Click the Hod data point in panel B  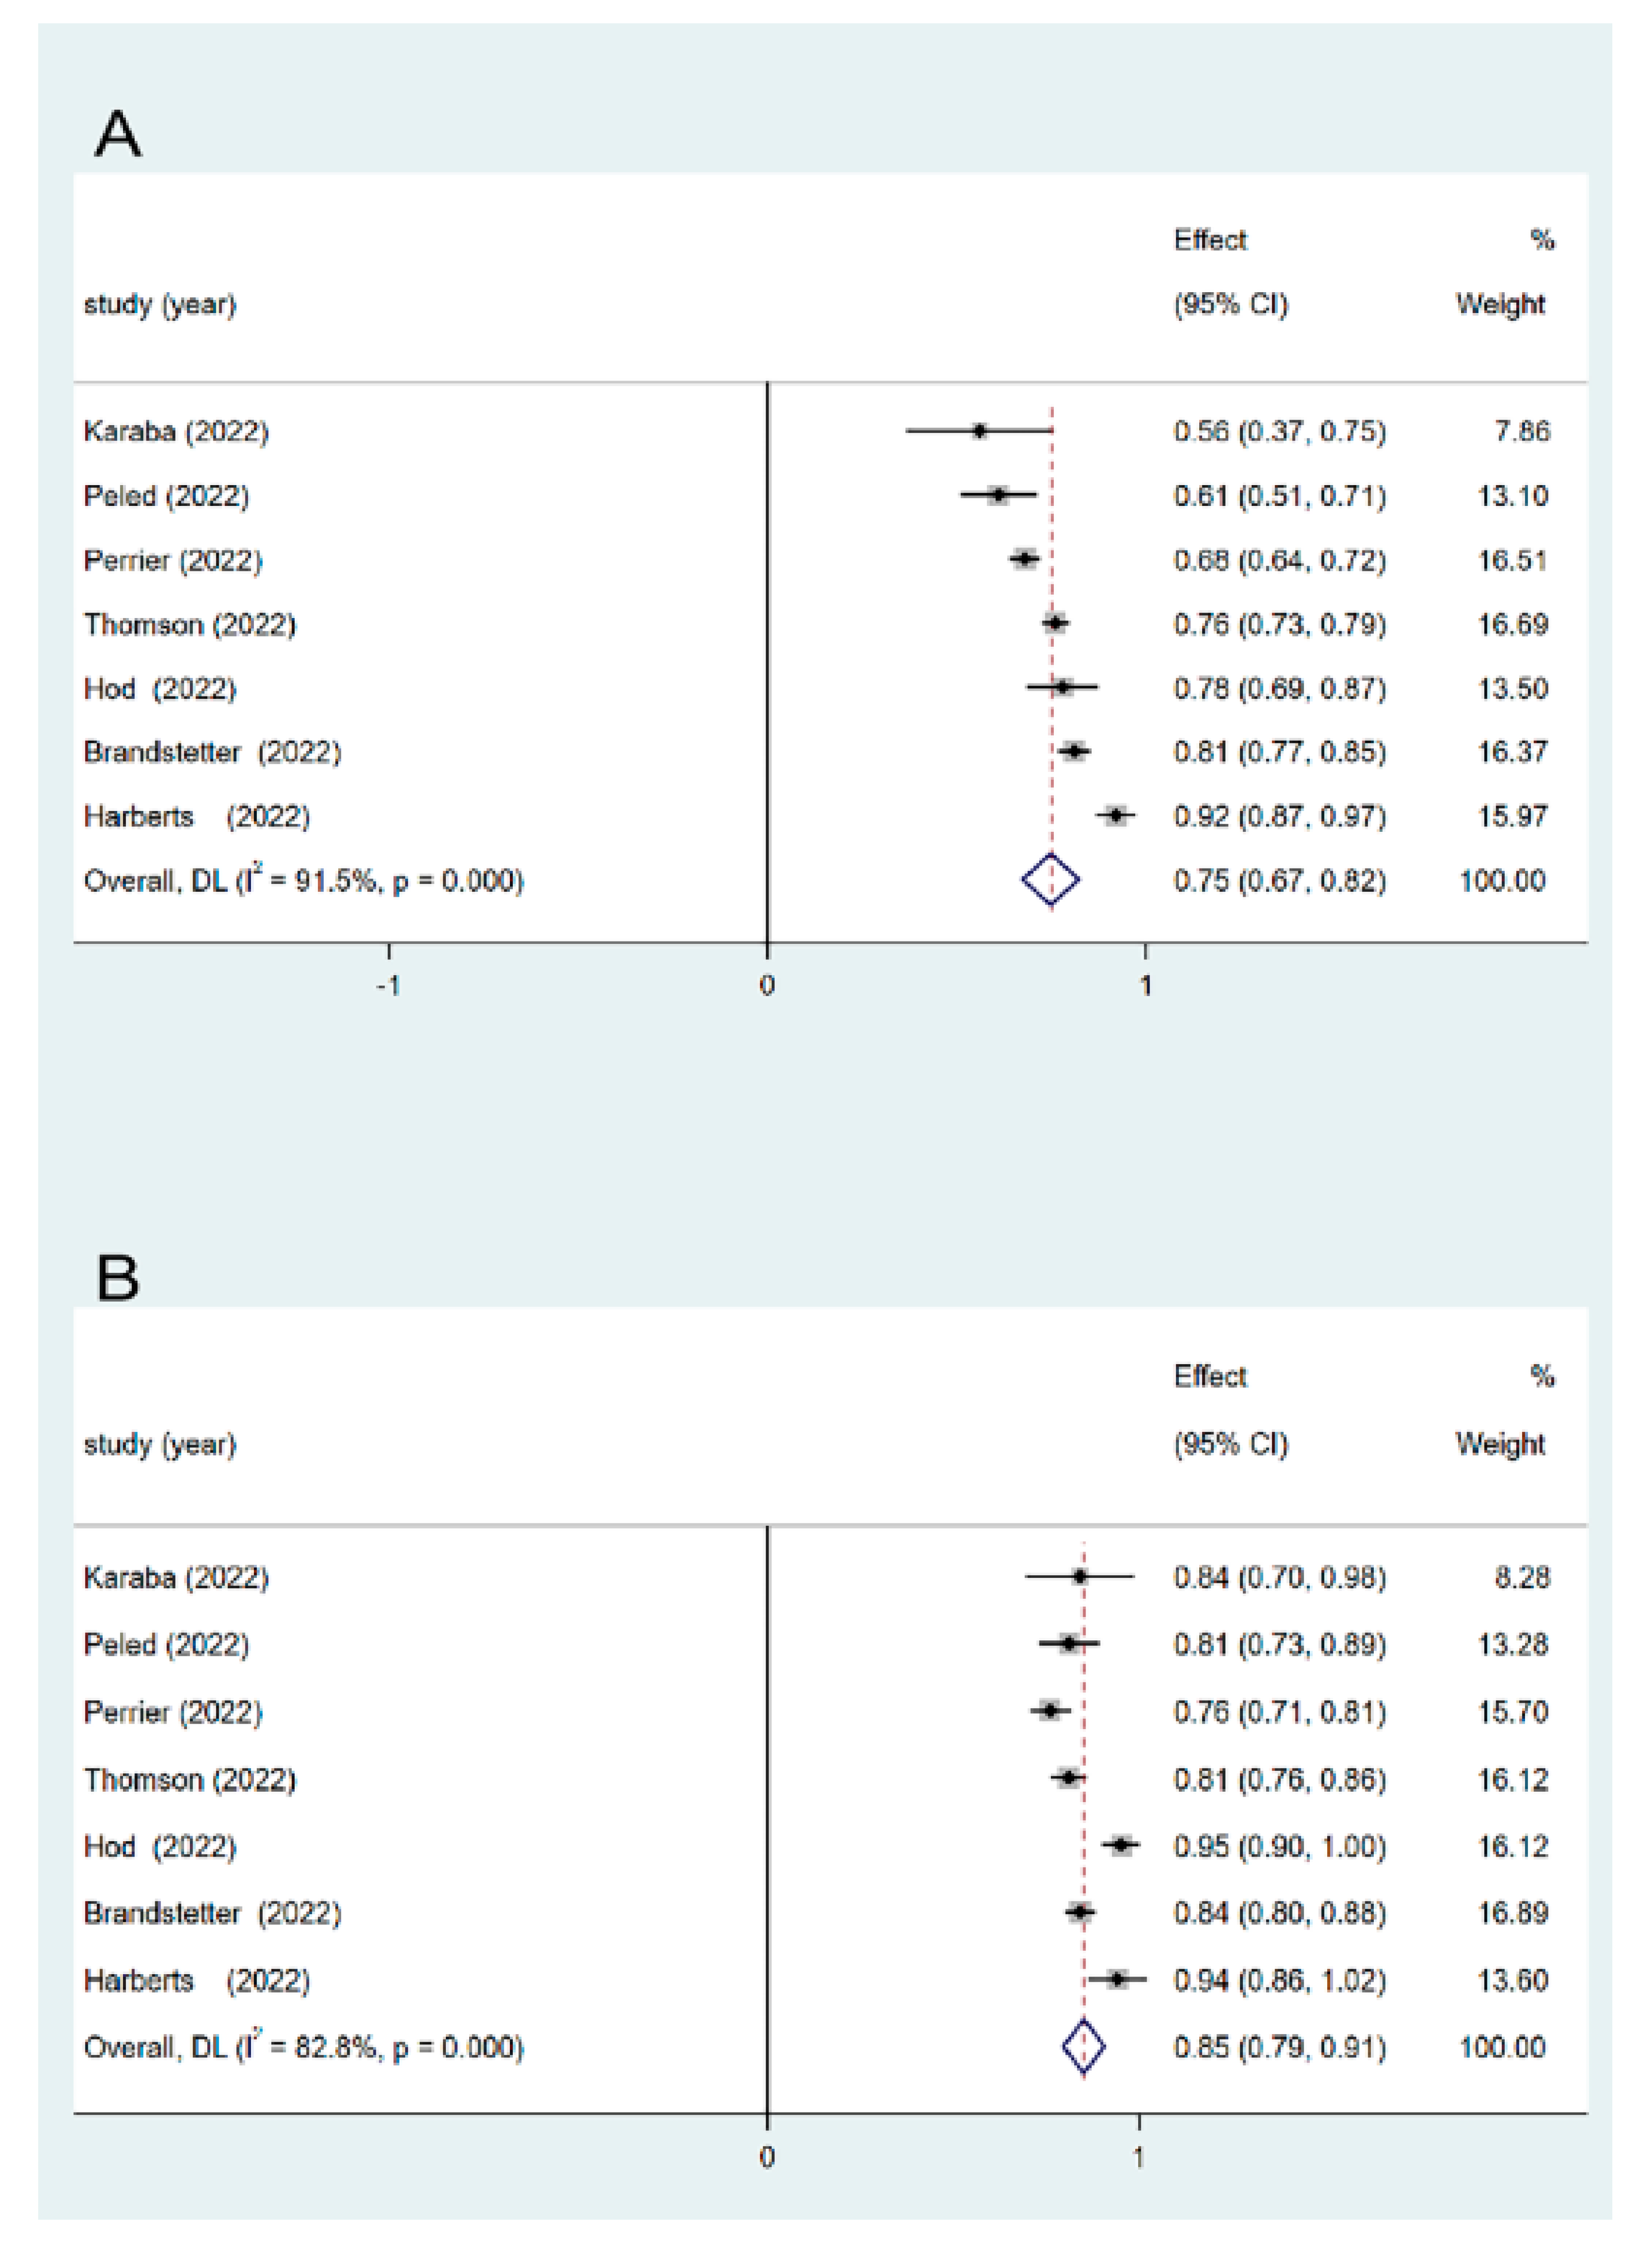tap(1121, 1845)
